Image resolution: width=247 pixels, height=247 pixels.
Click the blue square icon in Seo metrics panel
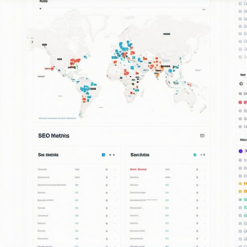(x=103, y=155)
